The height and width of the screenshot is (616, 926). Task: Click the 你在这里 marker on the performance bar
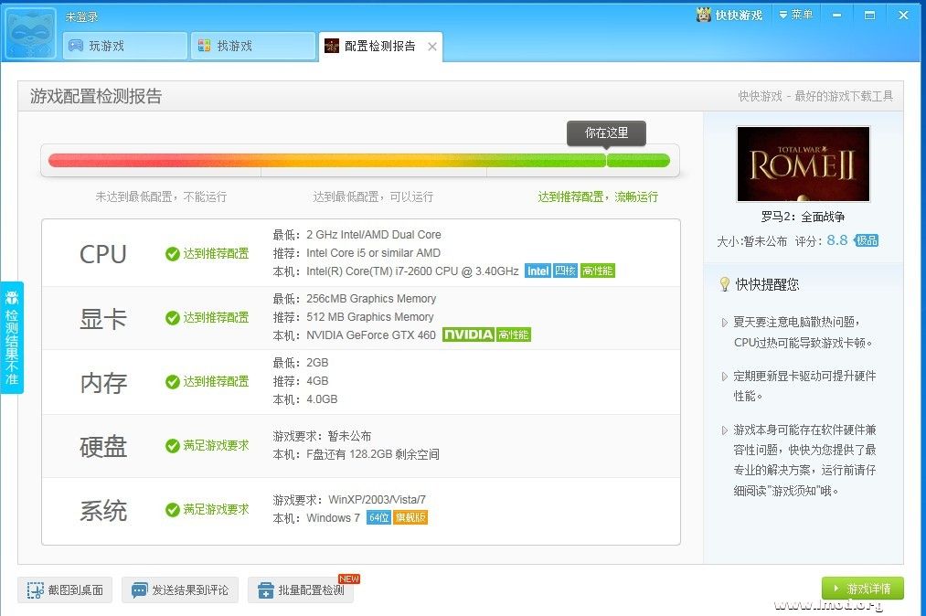pyautogui.click(x=606, y=133)
